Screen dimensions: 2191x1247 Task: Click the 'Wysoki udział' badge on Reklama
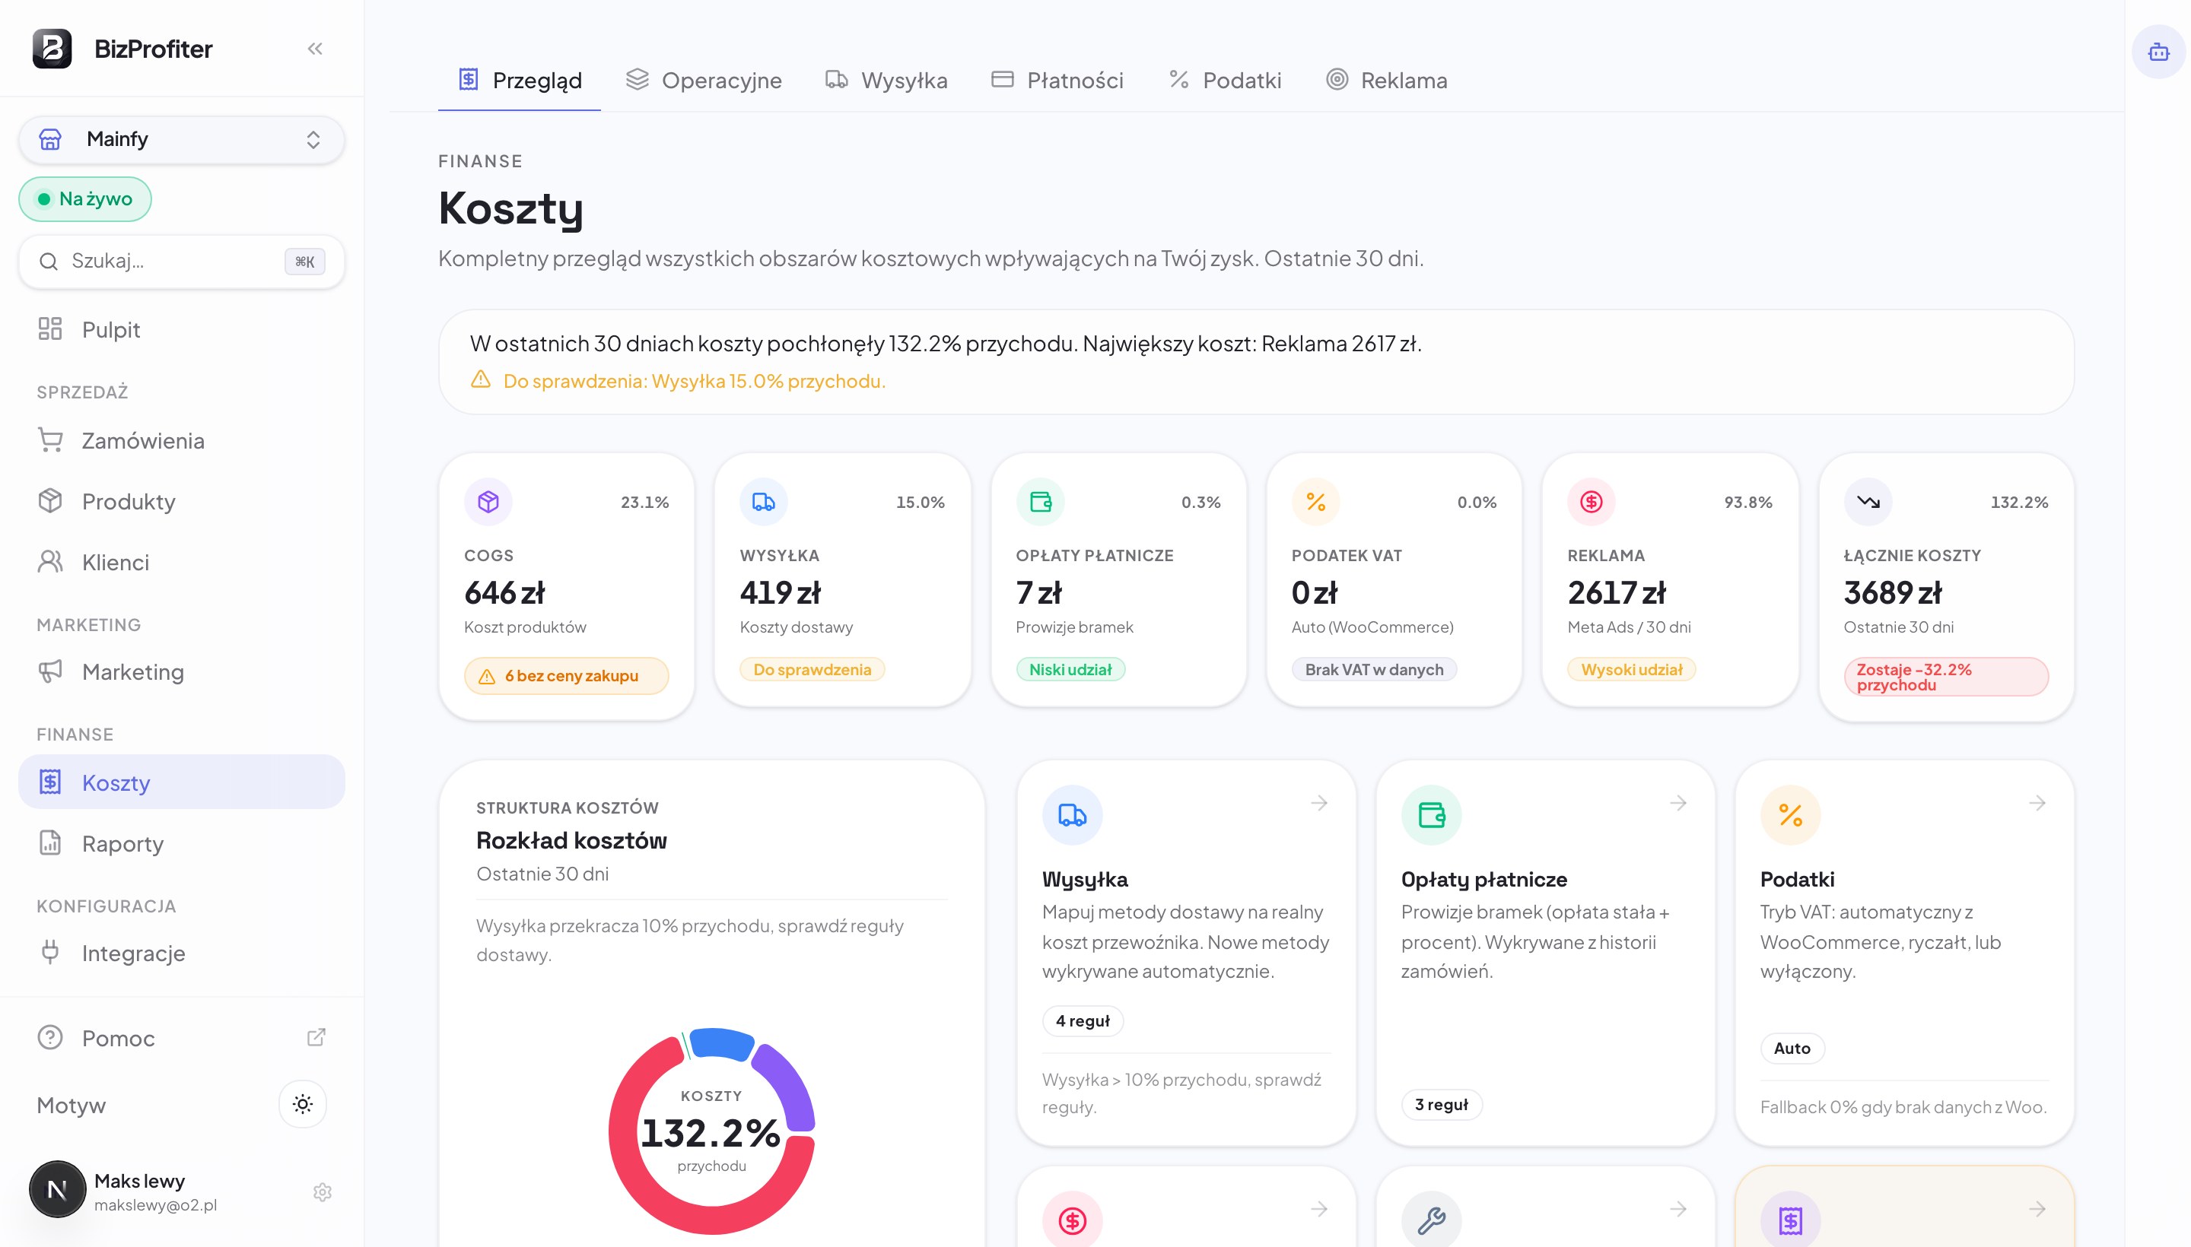1632,670
